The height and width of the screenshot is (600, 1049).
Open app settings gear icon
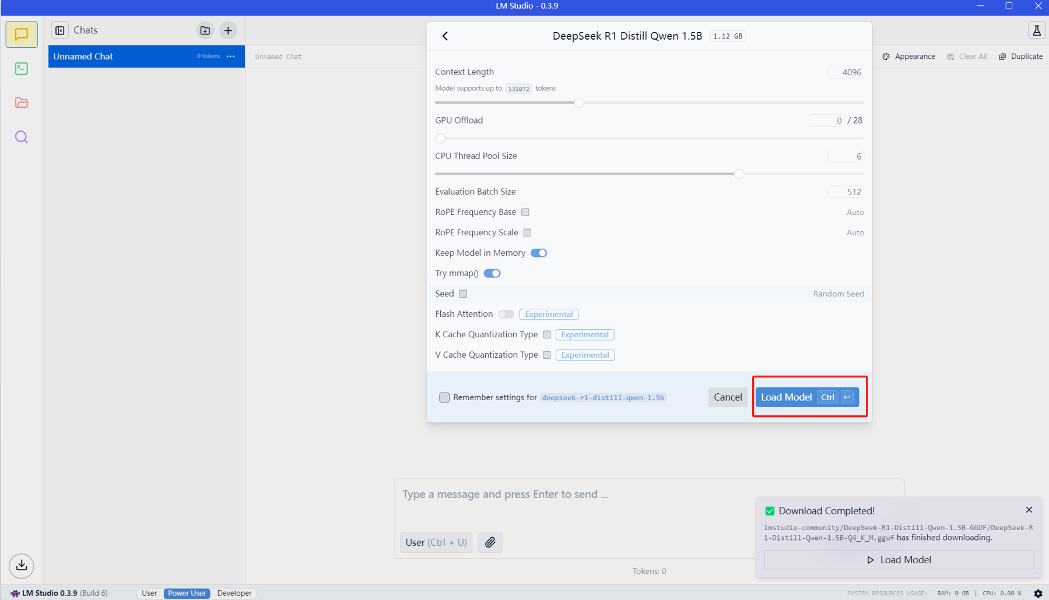pos(1038,593)
